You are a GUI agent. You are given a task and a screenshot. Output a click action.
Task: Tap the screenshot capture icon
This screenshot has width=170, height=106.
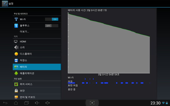click(92, 103)
